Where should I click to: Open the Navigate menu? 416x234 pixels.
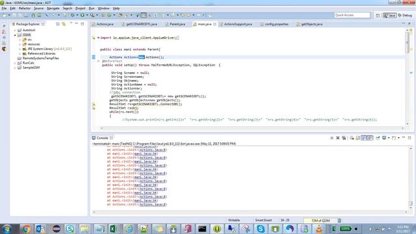click(53, 8)
